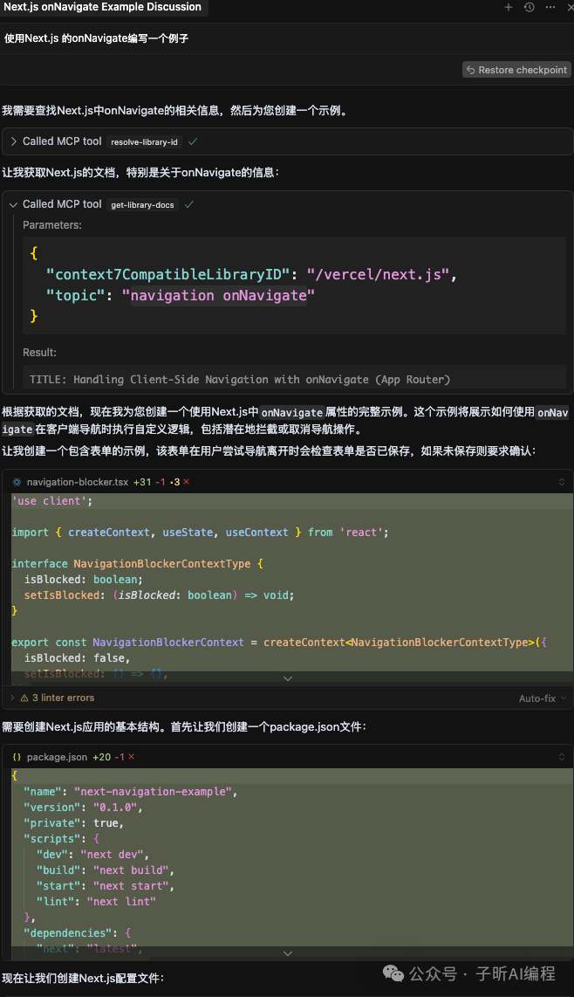Open the more options ellipsis menu
Viewport: 574px width, 997px height.
548,7
